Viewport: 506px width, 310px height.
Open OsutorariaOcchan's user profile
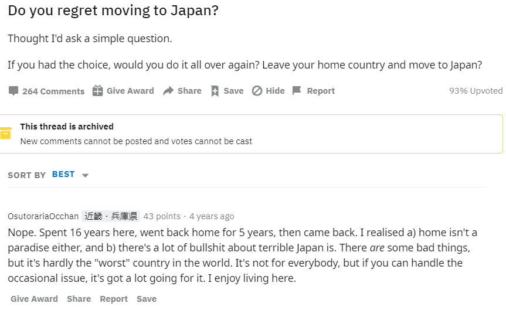pyautogui.click(x=43, y=216)
